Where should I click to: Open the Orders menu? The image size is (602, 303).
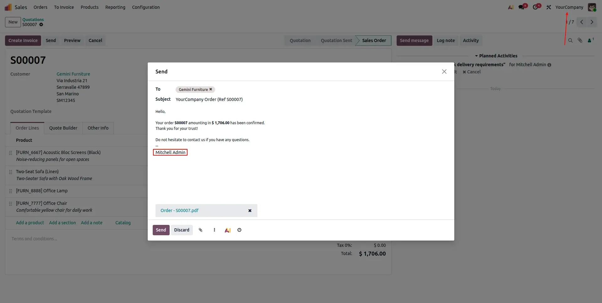tap(40, 7)
